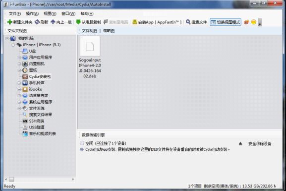Click the folder pane horizontal scrollbar thumb

tap(11, 179)
